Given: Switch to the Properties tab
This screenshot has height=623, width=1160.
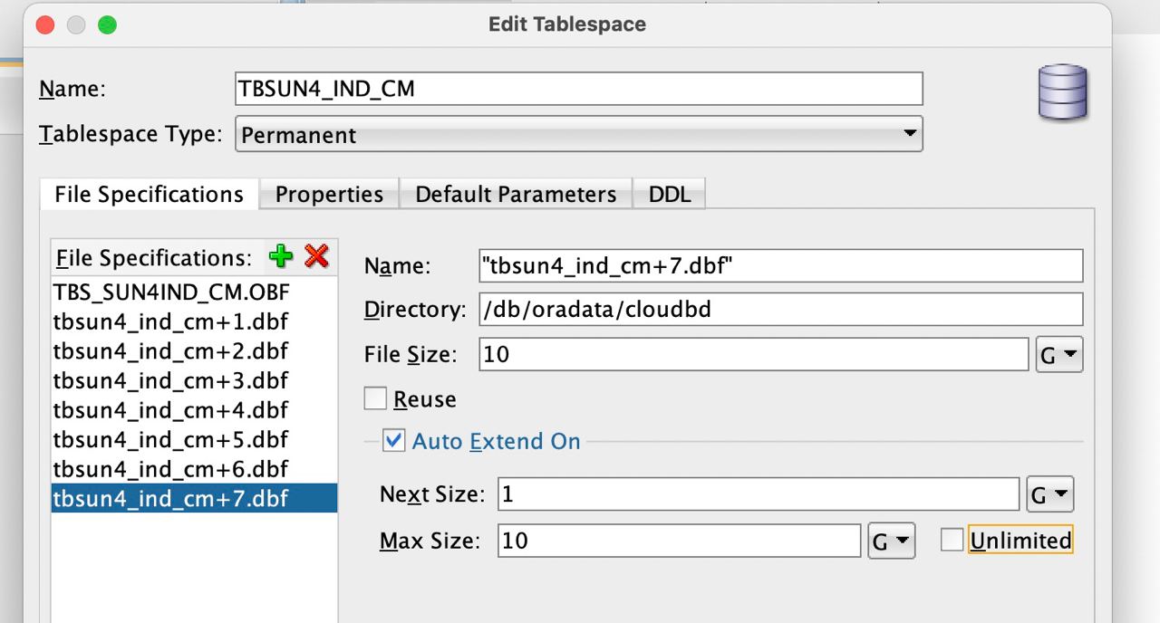Looking at the screenshot, I should [x=329, y=194].
